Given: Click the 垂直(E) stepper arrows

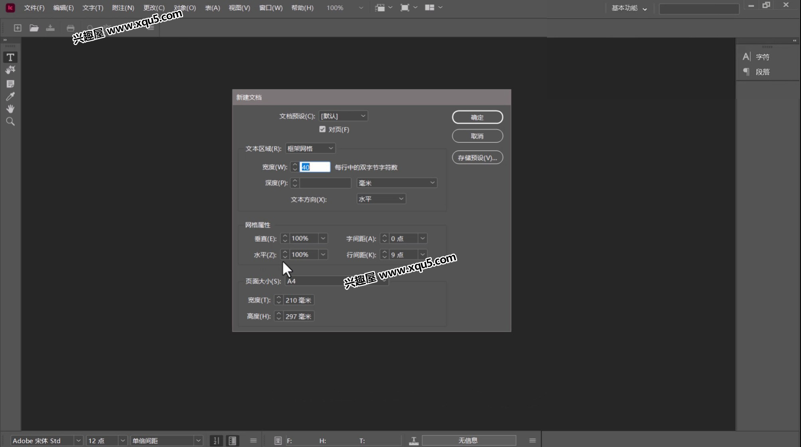Looking at the screenshot, I should 285,238.
